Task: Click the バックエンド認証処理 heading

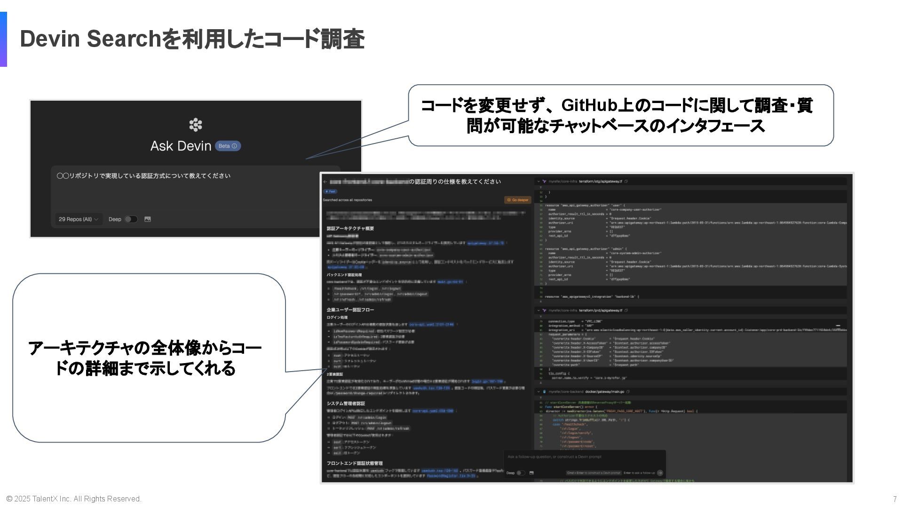Action: tap(344, 275)
